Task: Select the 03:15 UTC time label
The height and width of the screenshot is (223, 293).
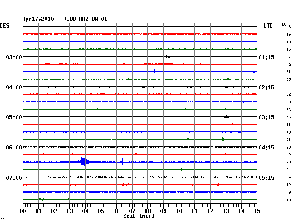Action: (266, 117)
